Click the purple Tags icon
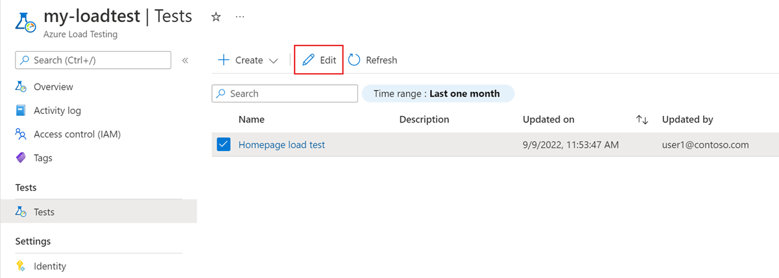Screen dimensions: 779x278 coord(21,157)
